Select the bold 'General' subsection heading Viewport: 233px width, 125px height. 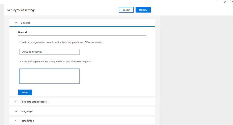click(22, 32)
